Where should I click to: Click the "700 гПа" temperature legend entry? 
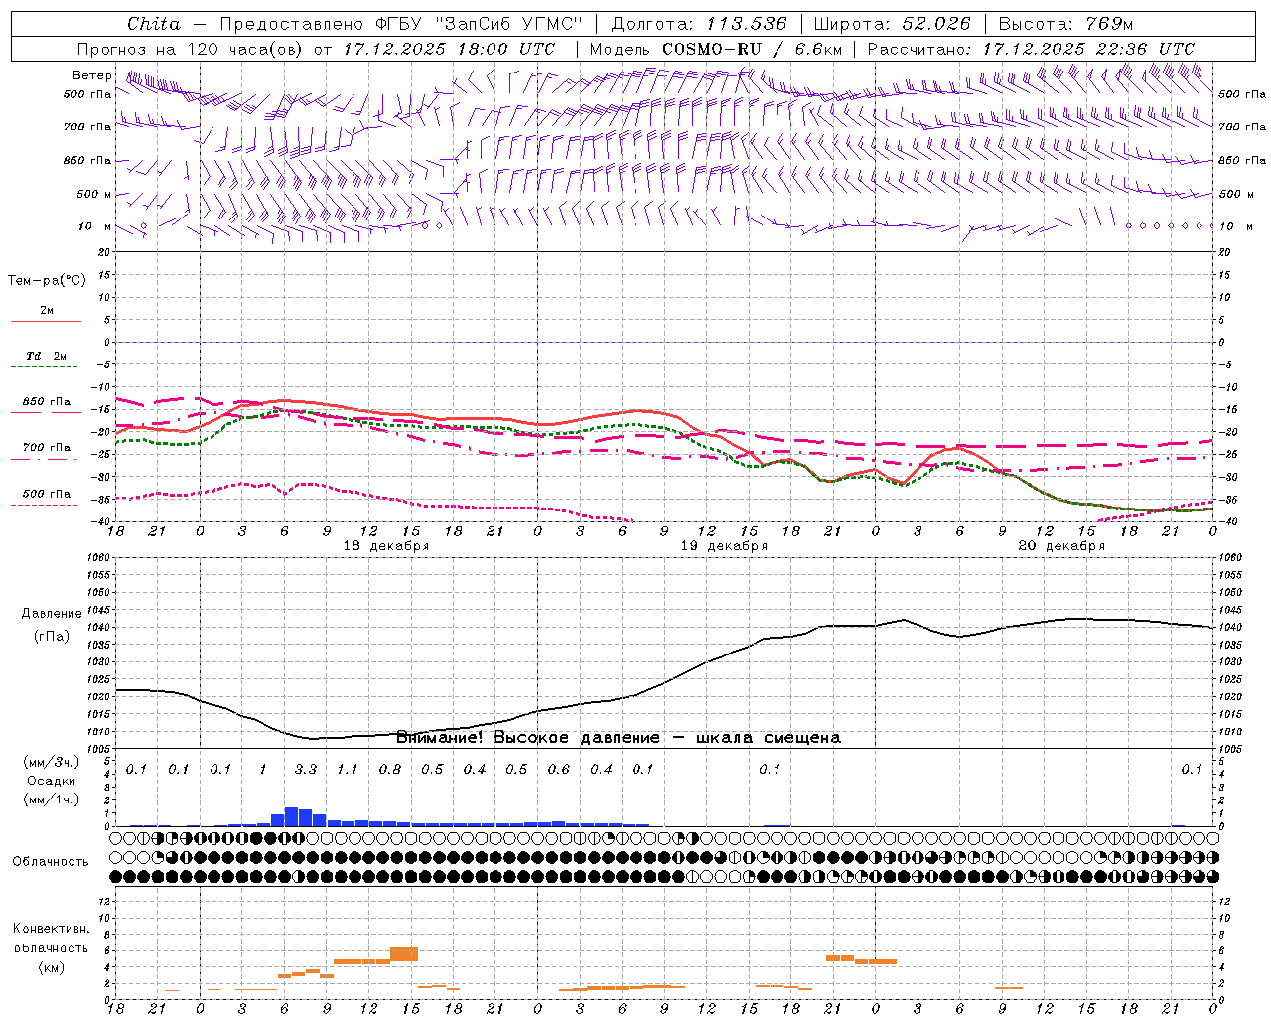click(47, 448)
